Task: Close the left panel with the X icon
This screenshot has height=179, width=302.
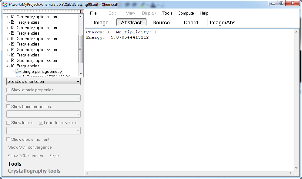Action: pyautogui.click(x=82, y=12)
